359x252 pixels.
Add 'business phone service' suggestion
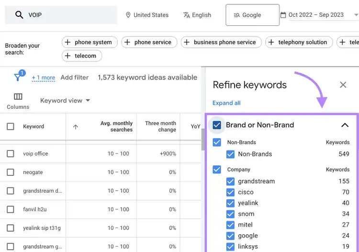(x=221, y=42)
